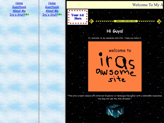Open About Me link in the first sidebar frame
Image resolution: width=164 pixels, height=123 pixels.
click(19, 11)
